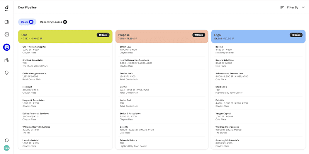Open the Dallas Financial Services deal

(x=66, y=116)
